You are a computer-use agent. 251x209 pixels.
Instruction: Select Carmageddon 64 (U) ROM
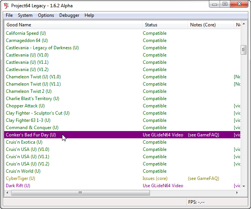click(x=122, y=41)
